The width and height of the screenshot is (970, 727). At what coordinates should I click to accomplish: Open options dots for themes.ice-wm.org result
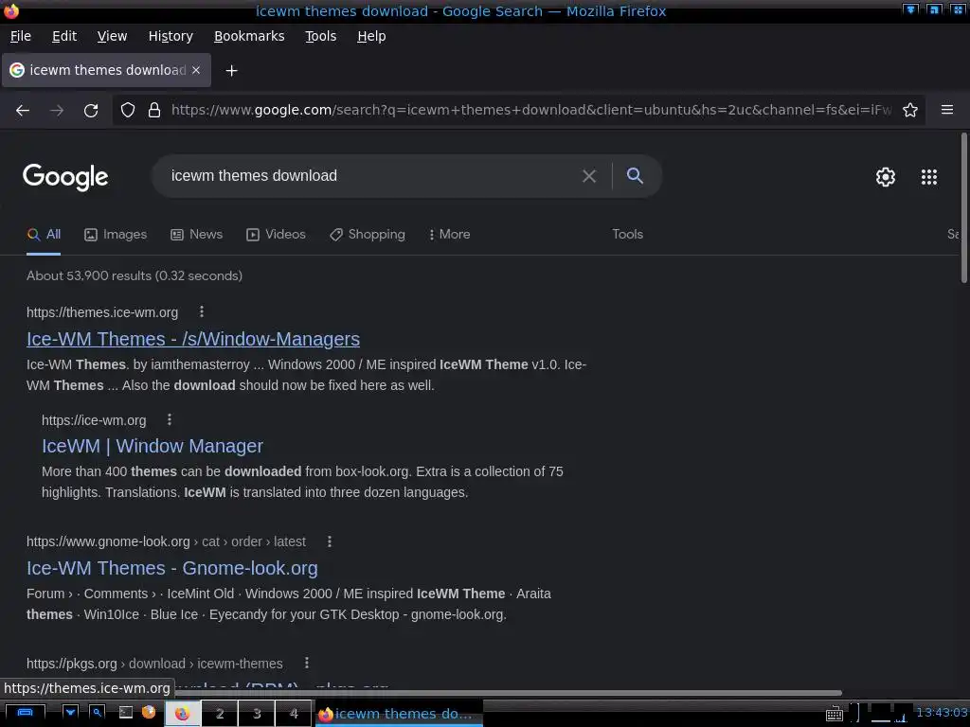(x=202, y=311)
